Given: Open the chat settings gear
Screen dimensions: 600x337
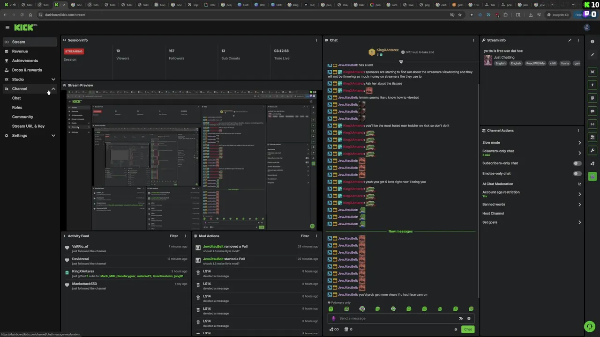Looking at the screenshot, I should (456, 330).
